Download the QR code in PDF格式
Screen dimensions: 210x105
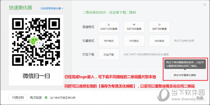coord(109,41)
